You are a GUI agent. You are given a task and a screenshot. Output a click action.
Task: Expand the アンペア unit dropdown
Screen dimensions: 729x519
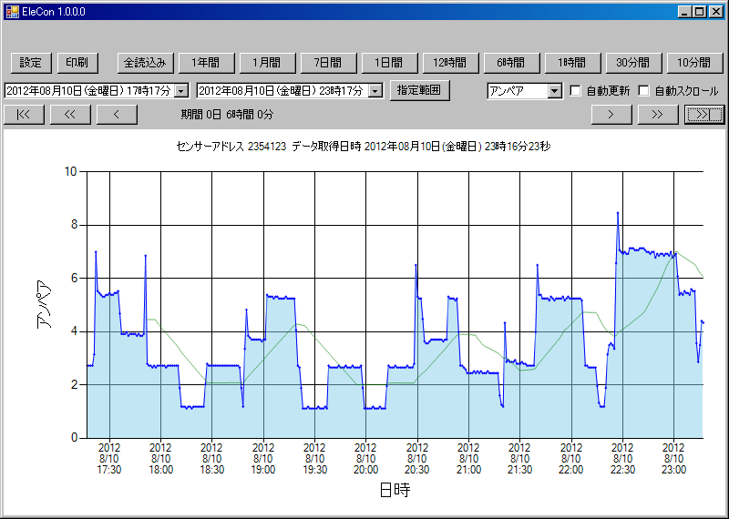pos(554,91)
